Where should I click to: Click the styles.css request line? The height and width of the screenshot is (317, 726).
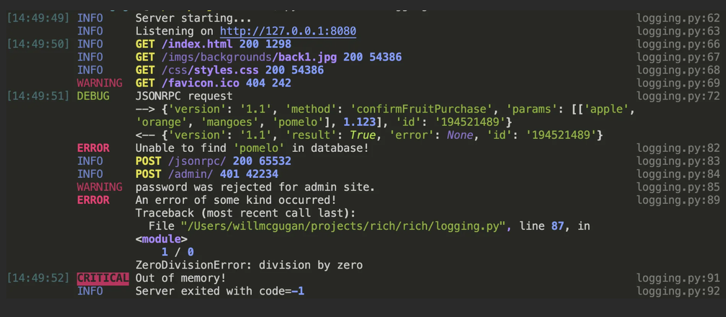[230, 70]
